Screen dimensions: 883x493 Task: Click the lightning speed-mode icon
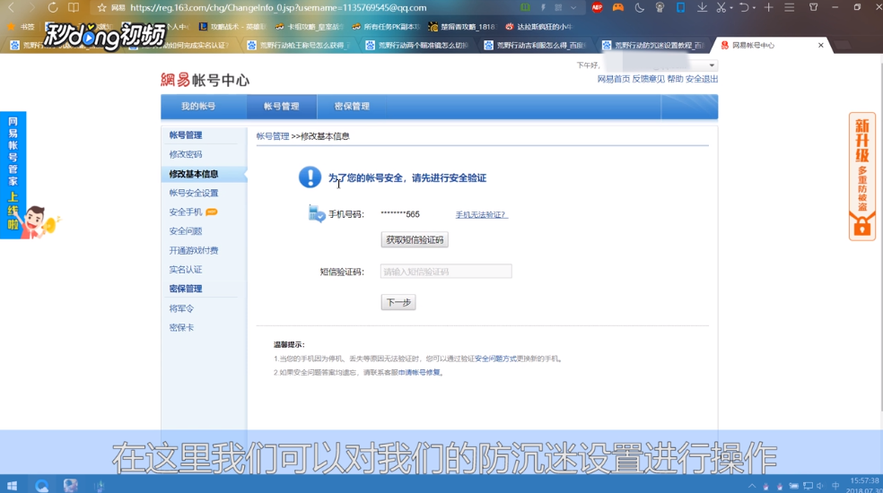point(543,7)
